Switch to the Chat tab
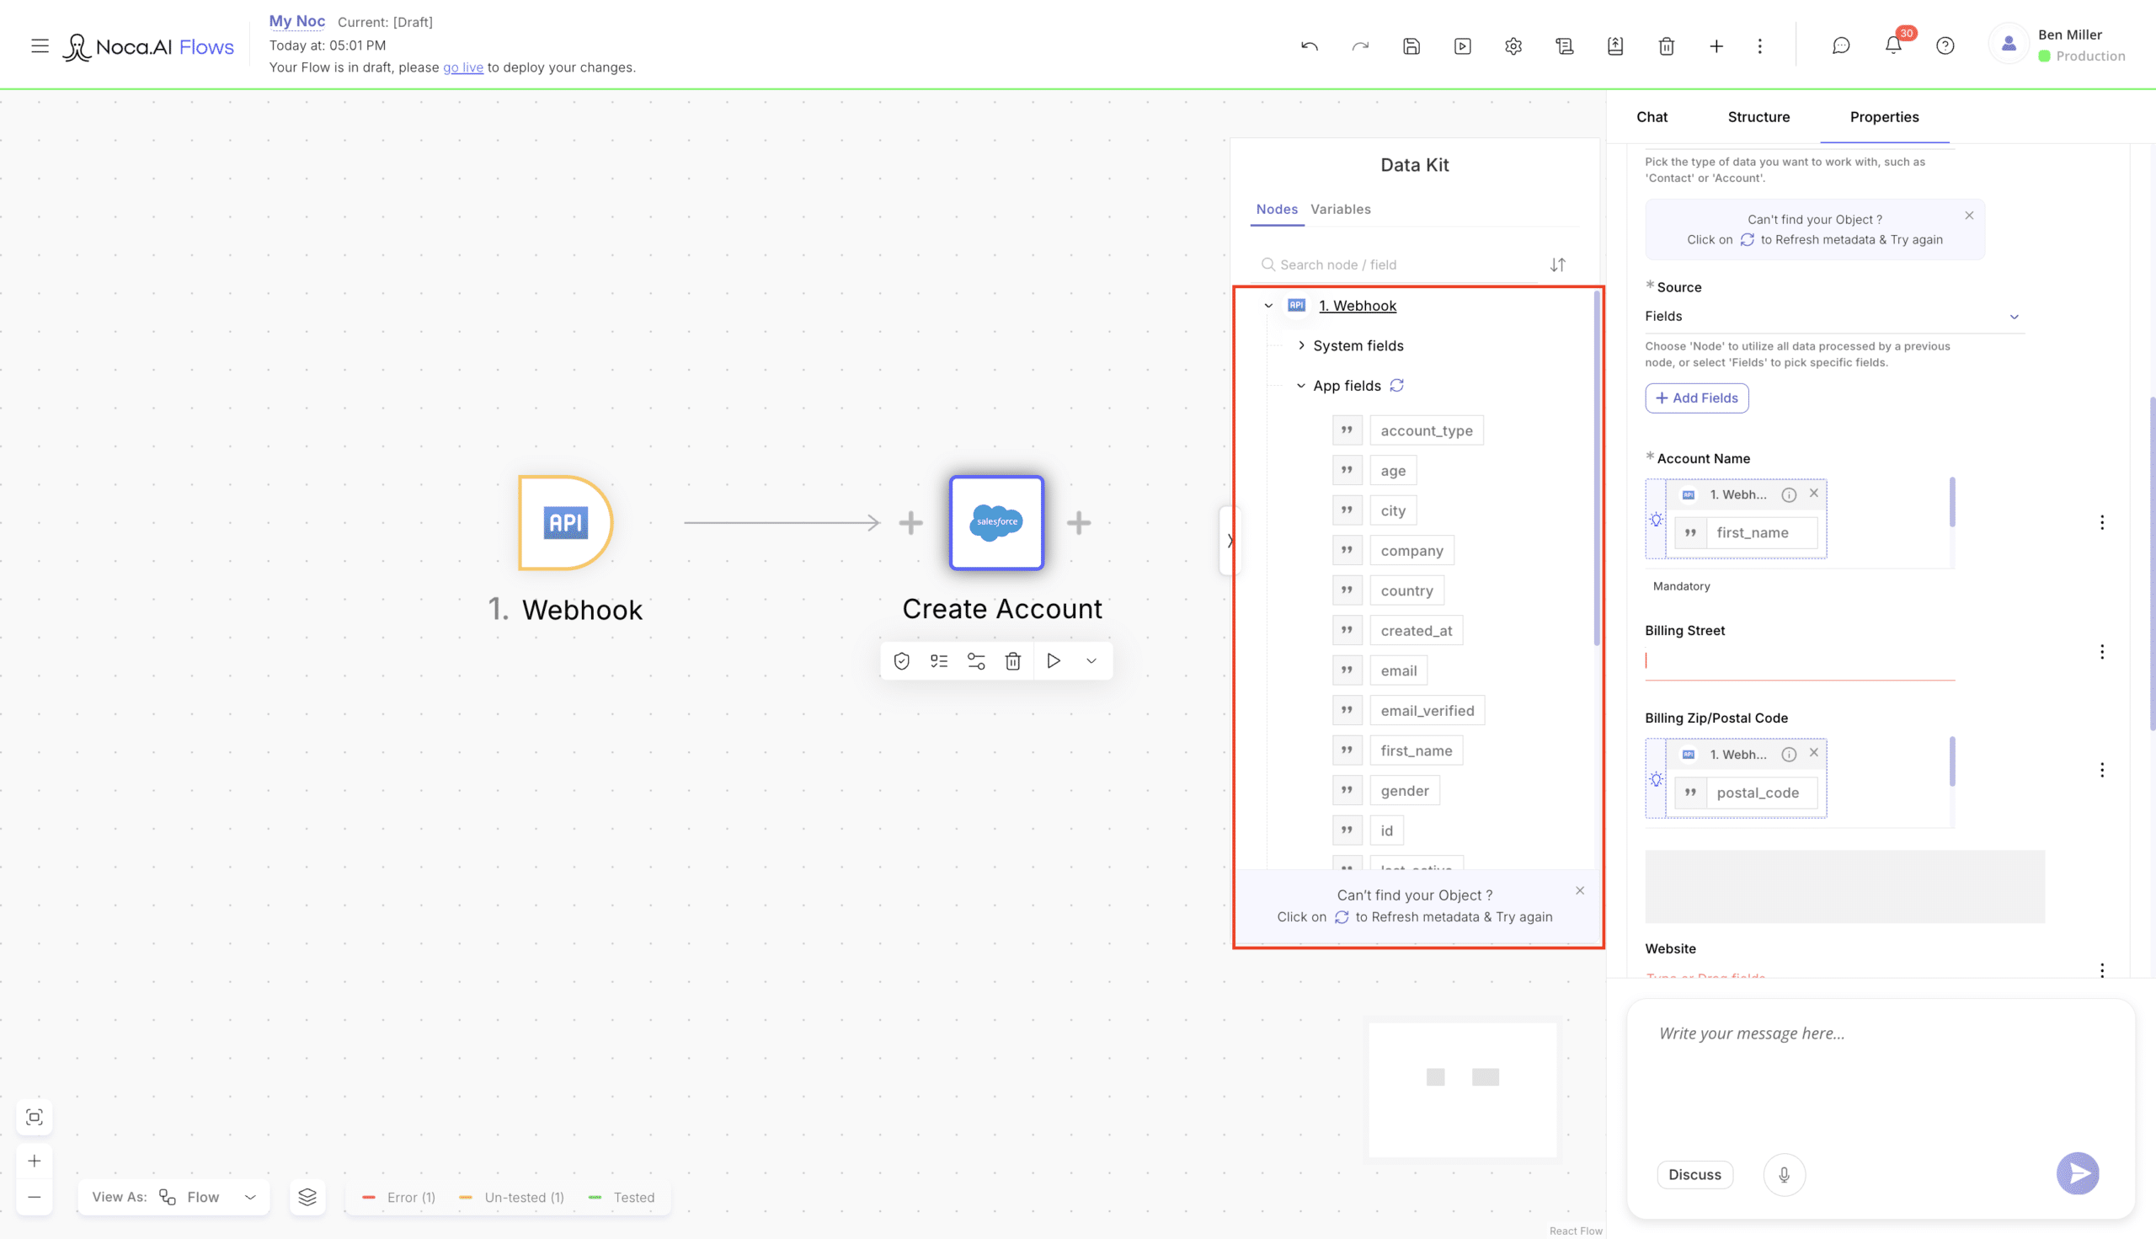This screenshot has width=2156, height=1239. tap(1652, 117)
